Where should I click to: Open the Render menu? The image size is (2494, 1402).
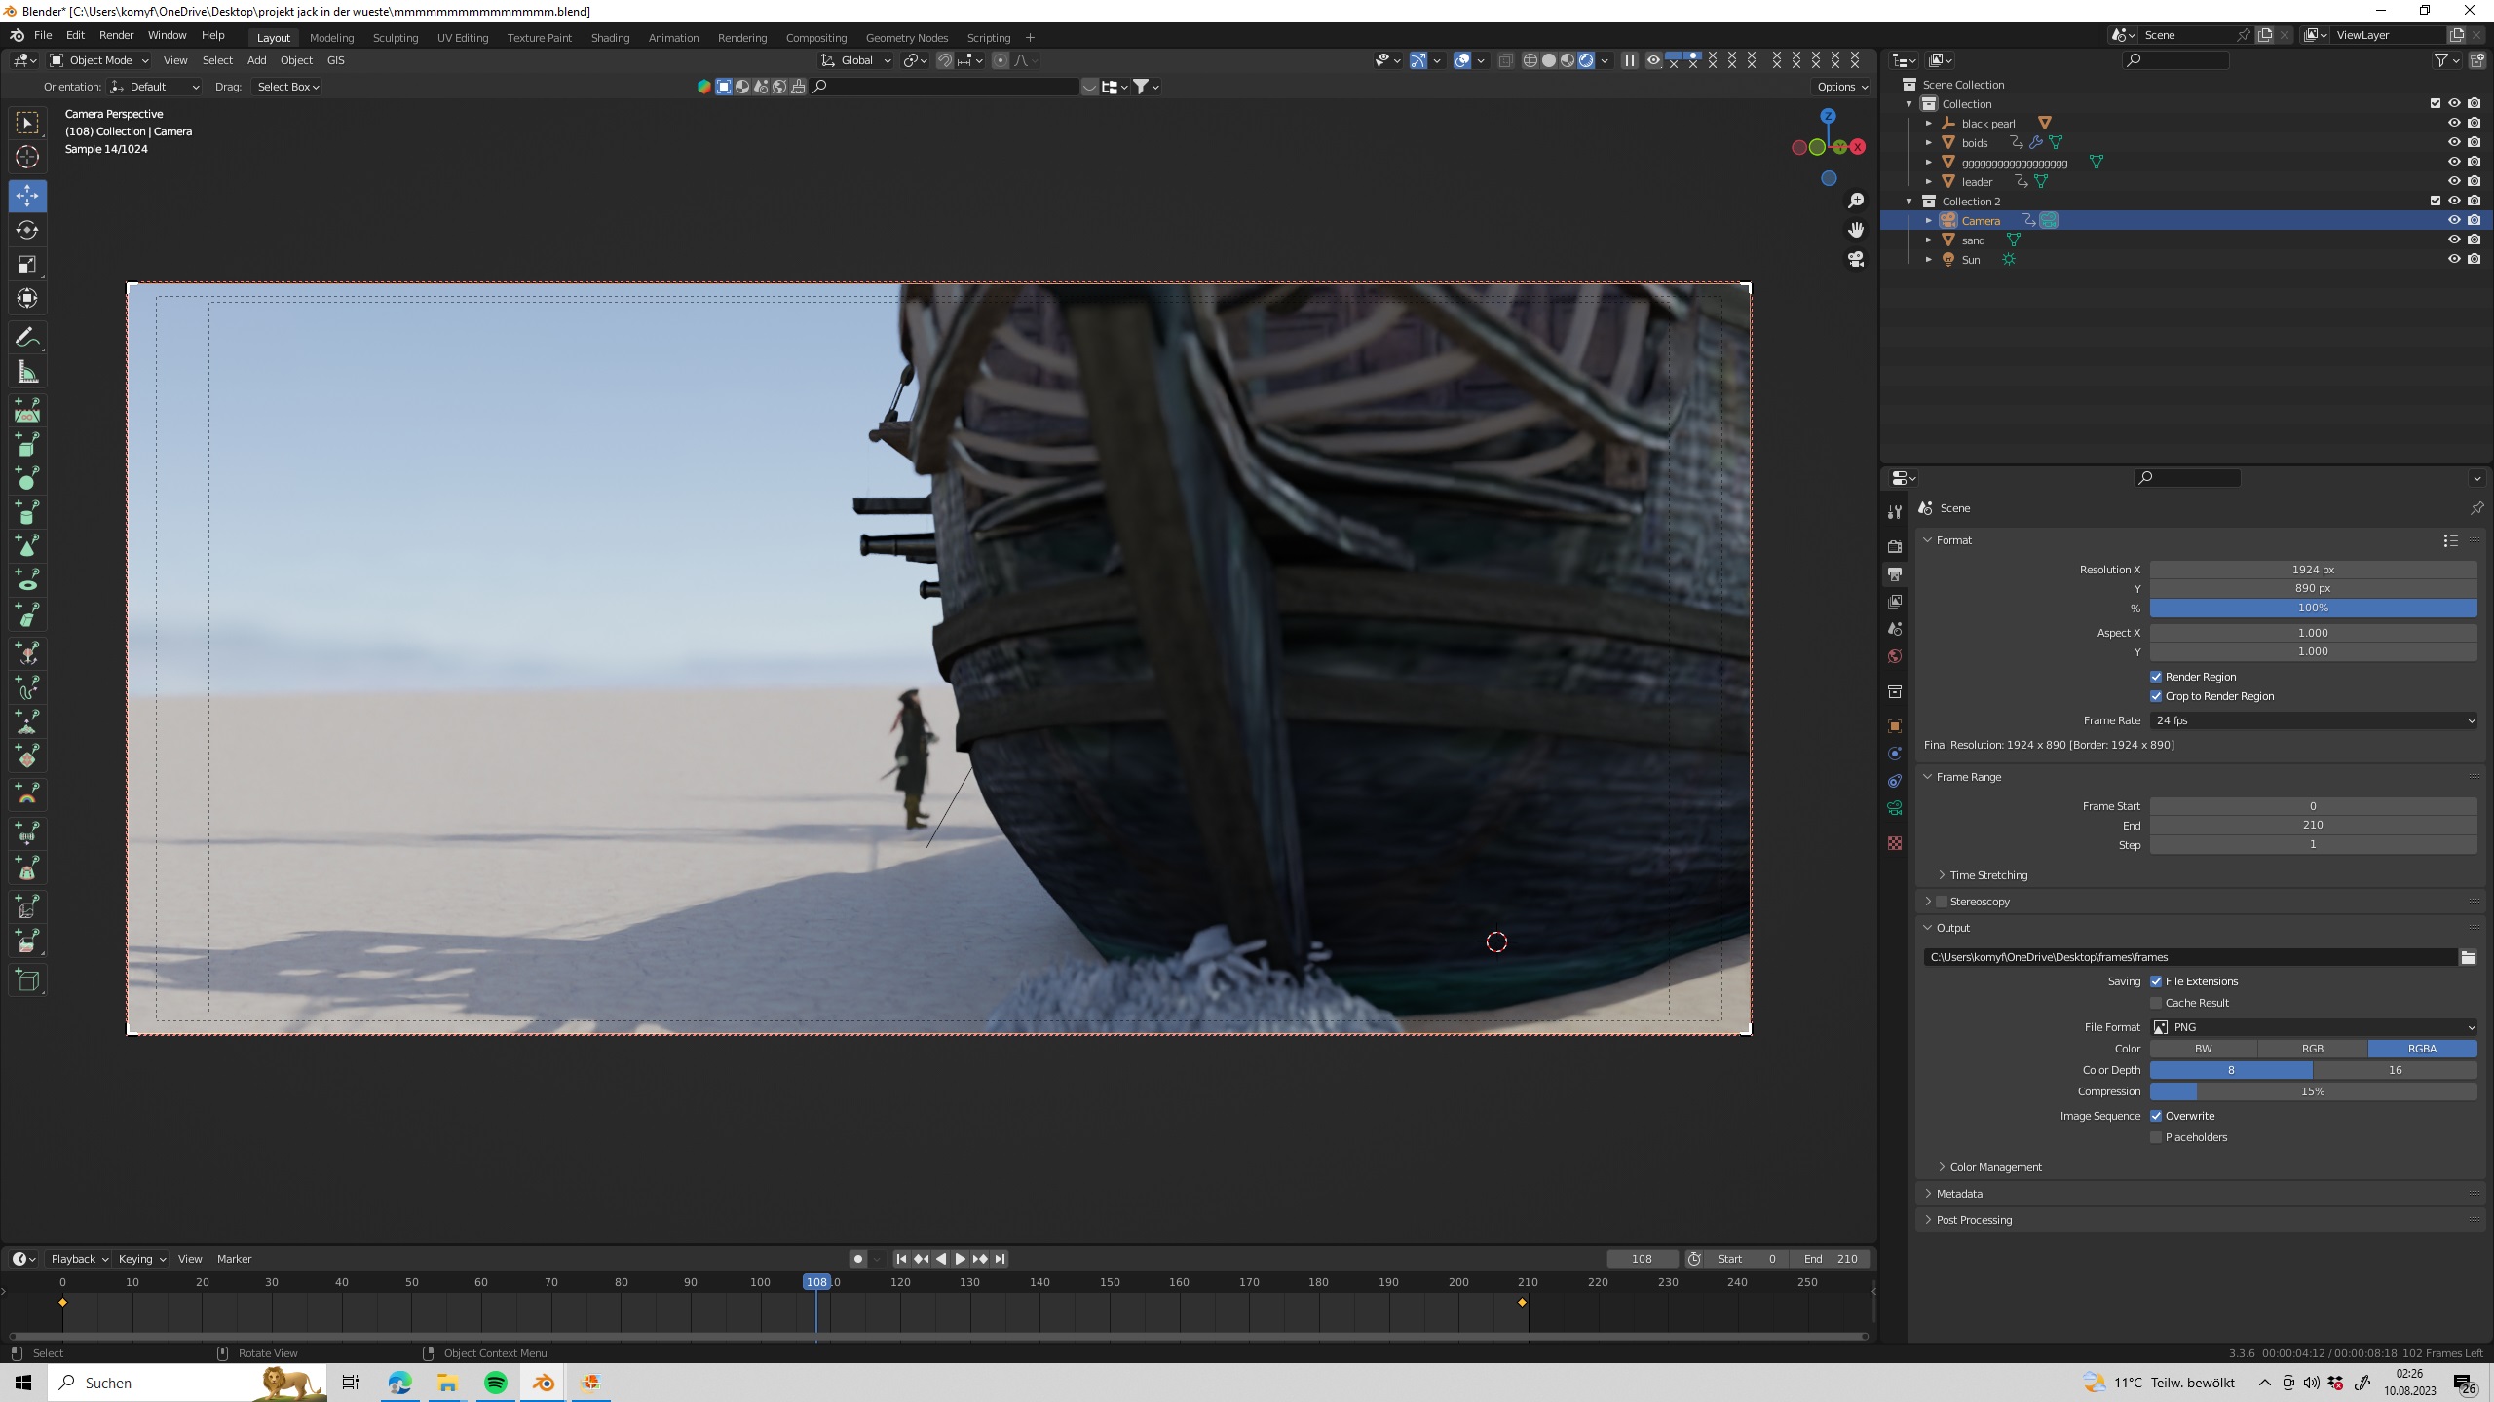(x=116, y=35)
